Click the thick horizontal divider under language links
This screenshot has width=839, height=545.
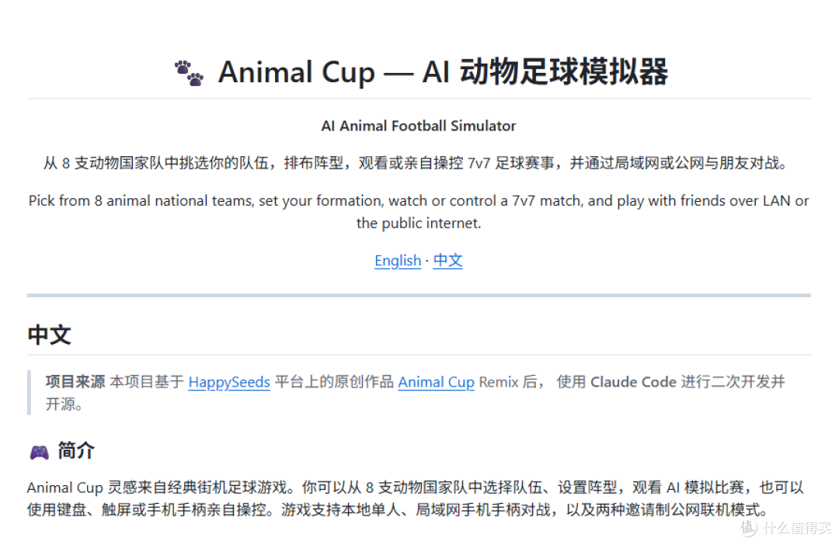[419, 295]
